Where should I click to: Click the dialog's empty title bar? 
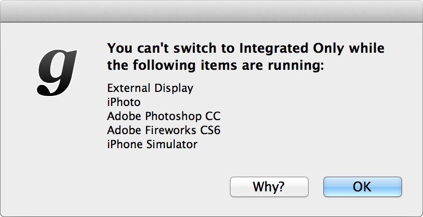click(x=211, y=10)
